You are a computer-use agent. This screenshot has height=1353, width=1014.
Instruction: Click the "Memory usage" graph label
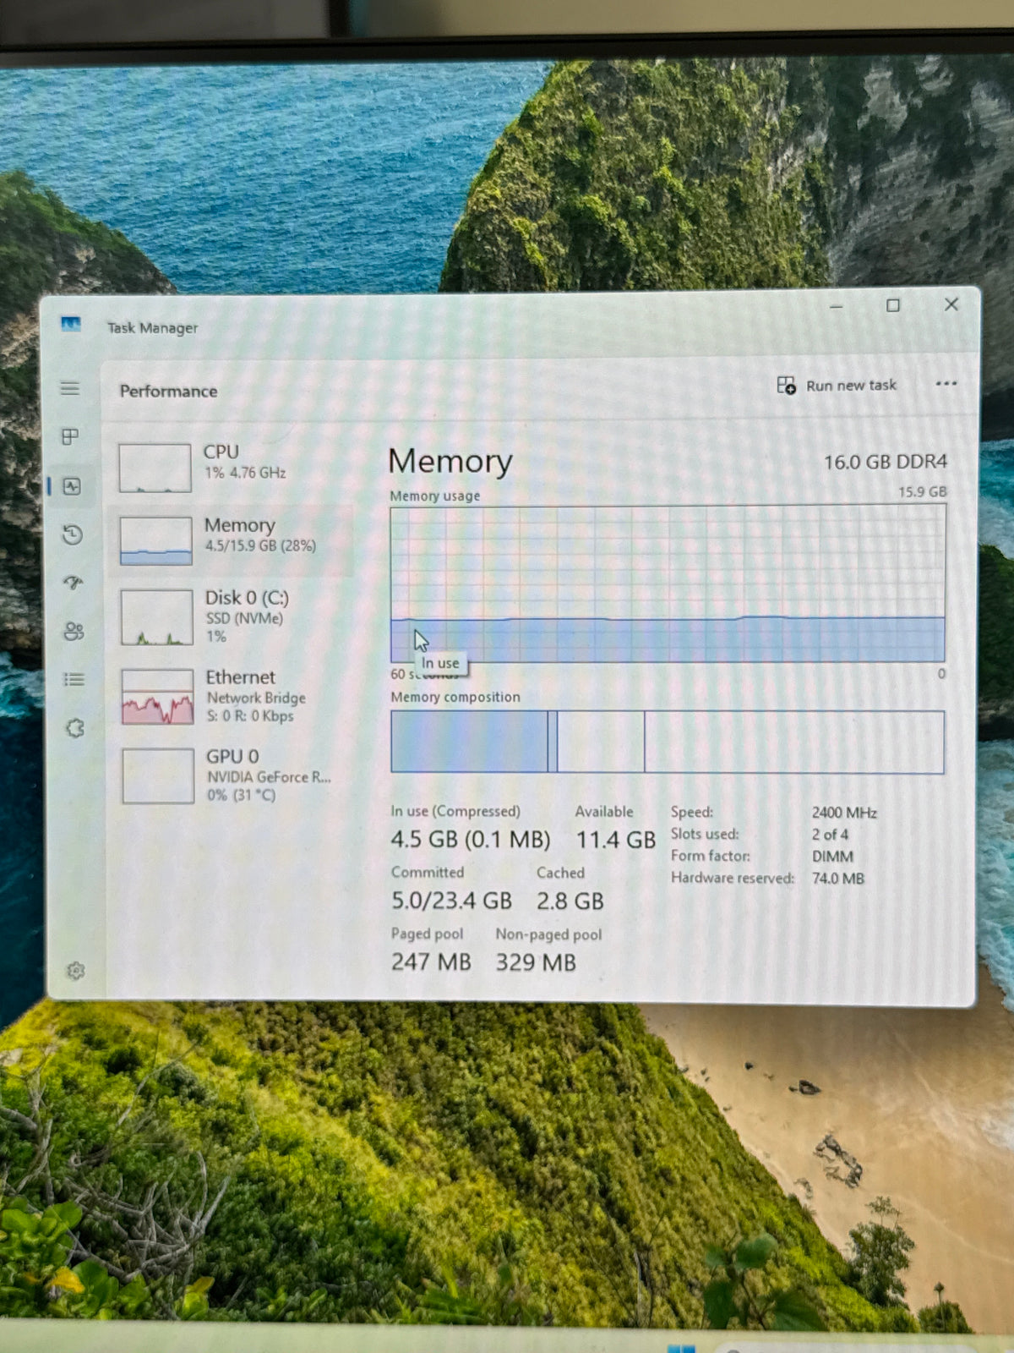(x=435, y=496)
